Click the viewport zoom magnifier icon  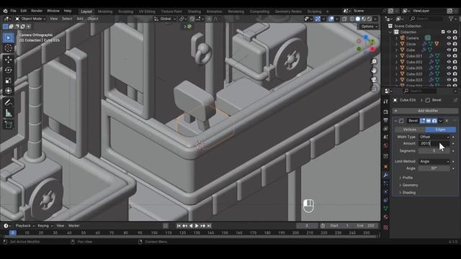click(374, 62)
